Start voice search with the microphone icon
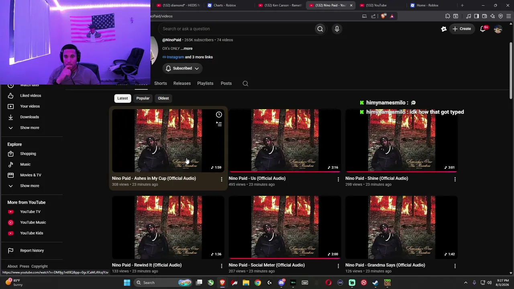This screenshot has height=289, width=514. point(337,29)
